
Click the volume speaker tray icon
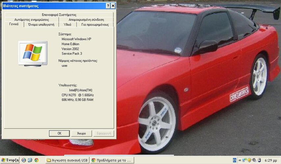tap(254, 160)
